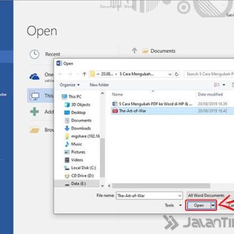Click the navigation pane scroll-up arrow
234x234 pixels.
pyautogui.click(x=102, y=94)
